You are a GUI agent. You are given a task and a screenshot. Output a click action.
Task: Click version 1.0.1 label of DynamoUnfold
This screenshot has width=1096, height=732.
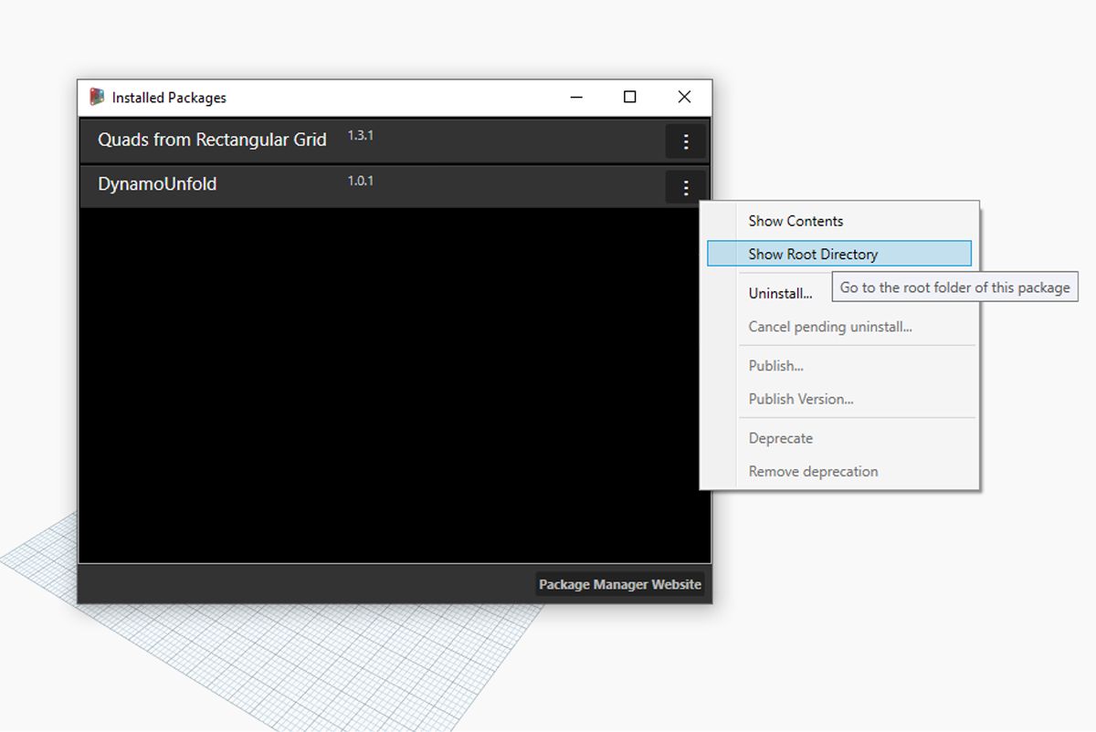[x=360, y=181]
